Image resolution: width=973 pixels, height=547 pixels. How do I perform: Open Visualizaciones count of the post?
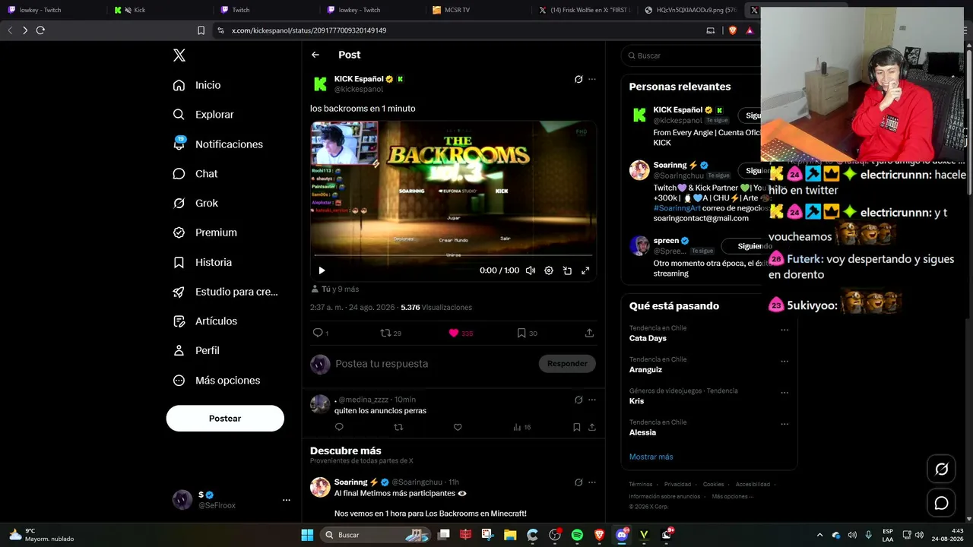[436, 308]
